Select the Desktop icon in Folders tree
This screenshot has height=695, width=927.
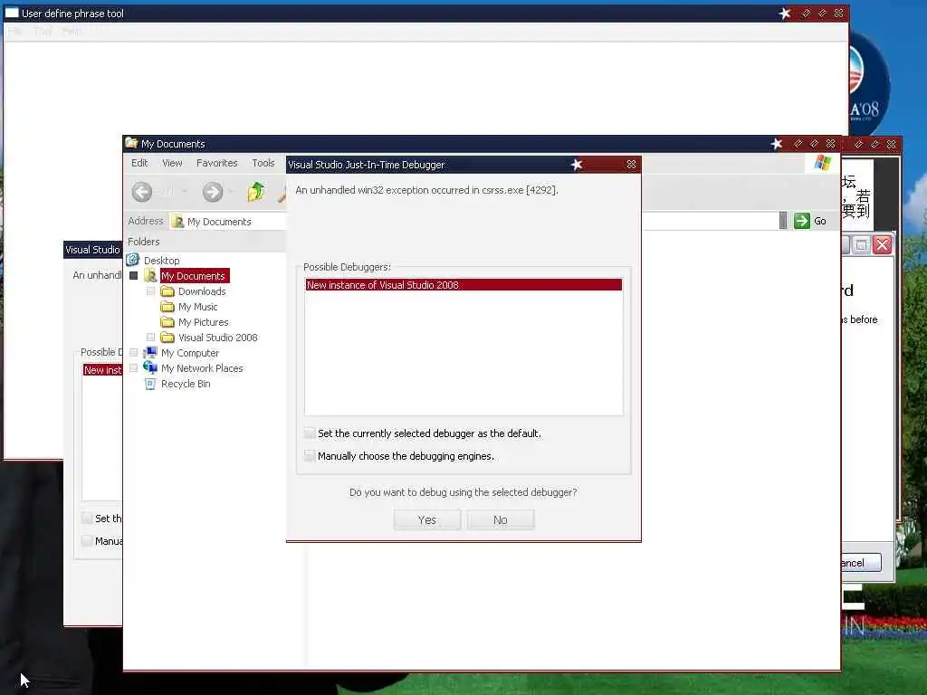point(133,260)
